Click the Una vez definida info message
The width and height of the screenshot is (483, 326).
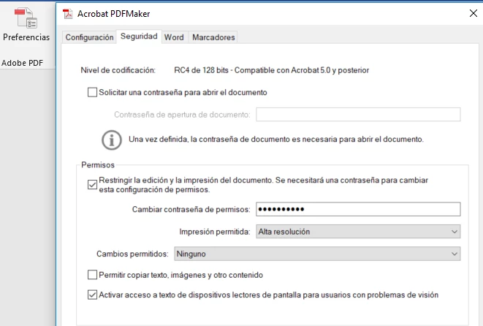point(276,140)
